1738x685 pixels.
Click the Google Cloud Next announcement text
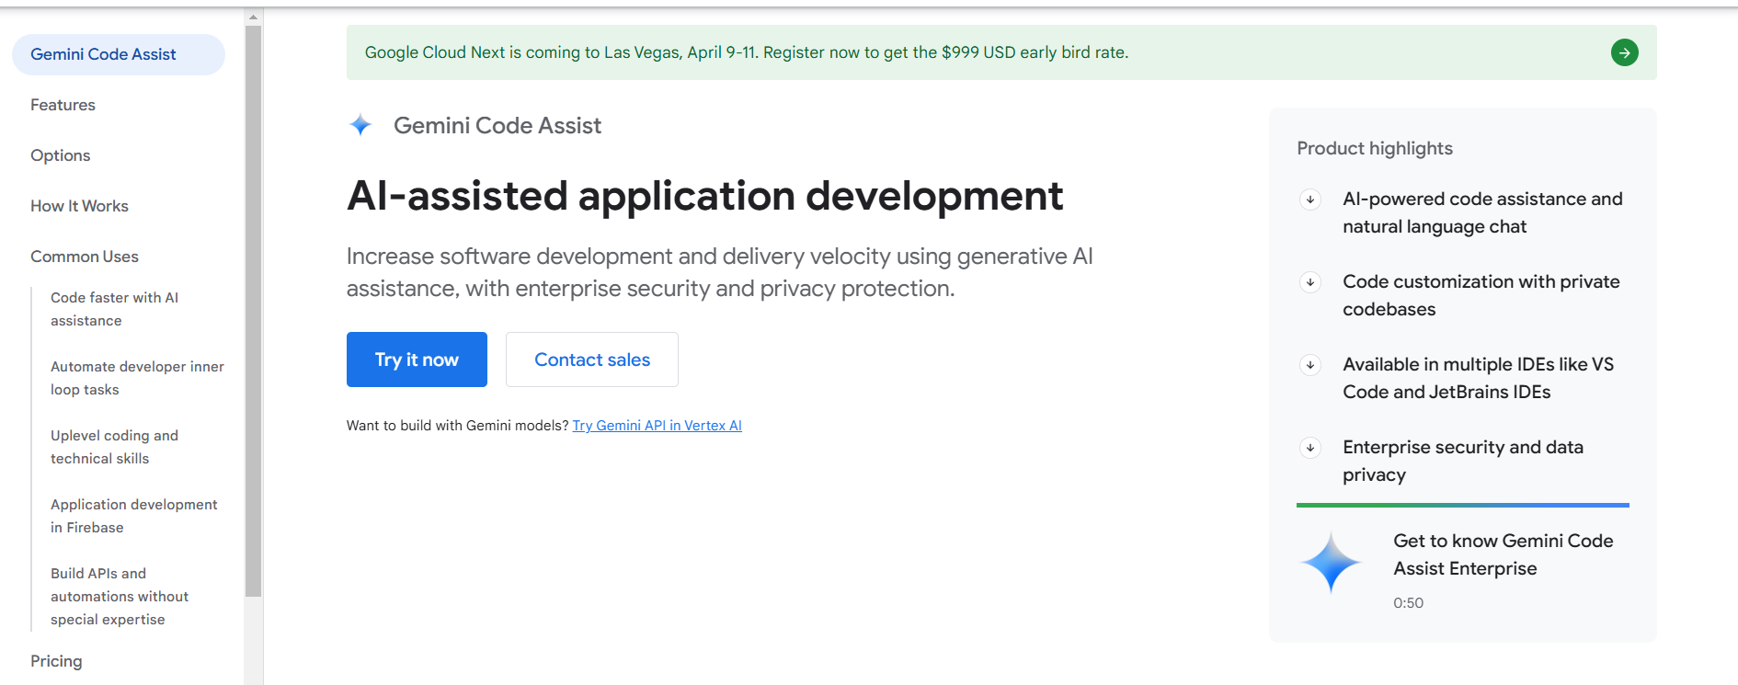coord(747,52)
